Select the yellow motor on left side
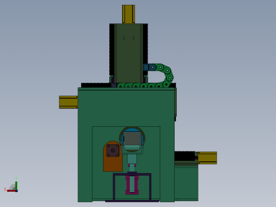 (x=68, y=102)
